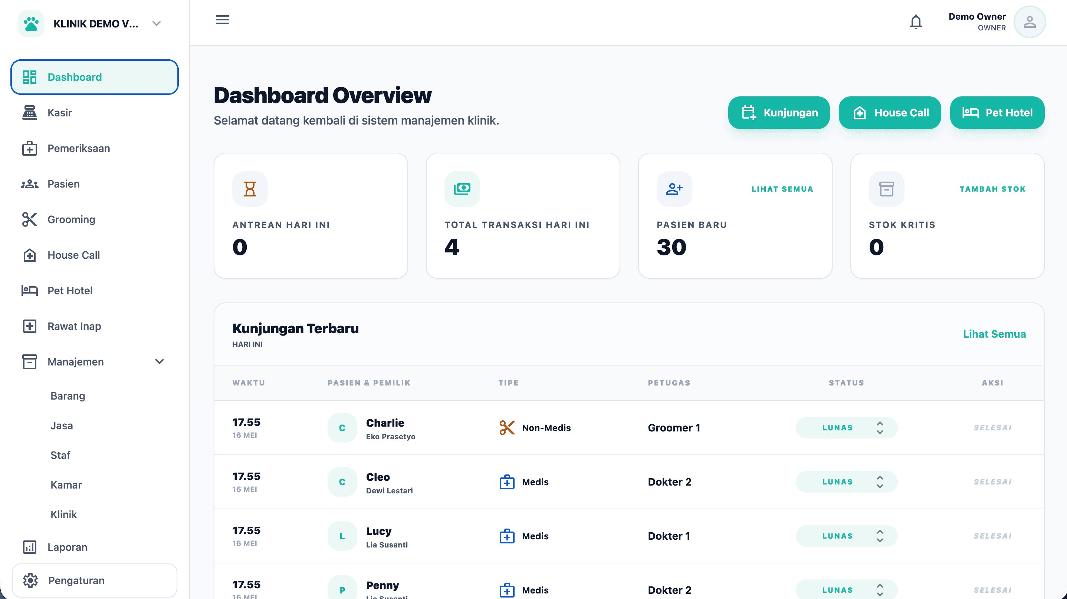Click owner name Eko Prasetyo
The width and height of the screenshot is (1067, 599).
[391, 437]
